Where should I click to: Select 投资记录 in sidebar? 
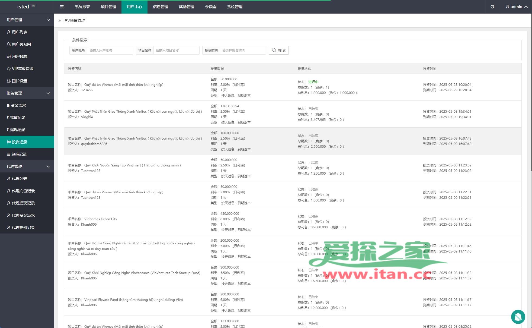pyautogui.click(x=27, y=142)
